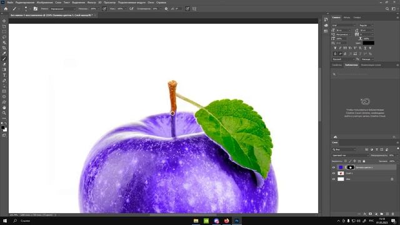
Task: Open the Русский language dropdown
Action: pos(343,59)
